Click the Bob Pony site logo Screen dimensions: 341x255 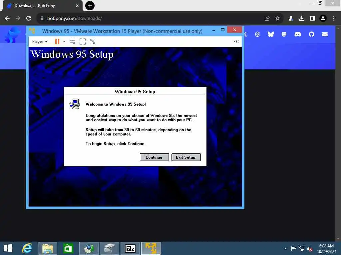(x=13, y=35)
